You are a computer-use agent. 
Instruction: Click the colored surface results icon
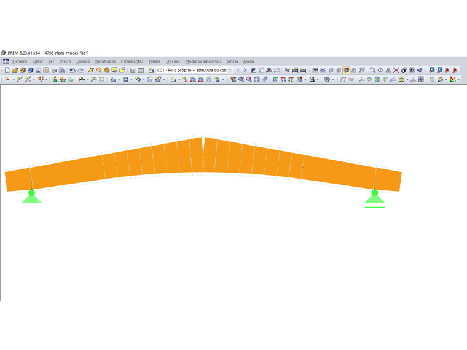(369, 79)
